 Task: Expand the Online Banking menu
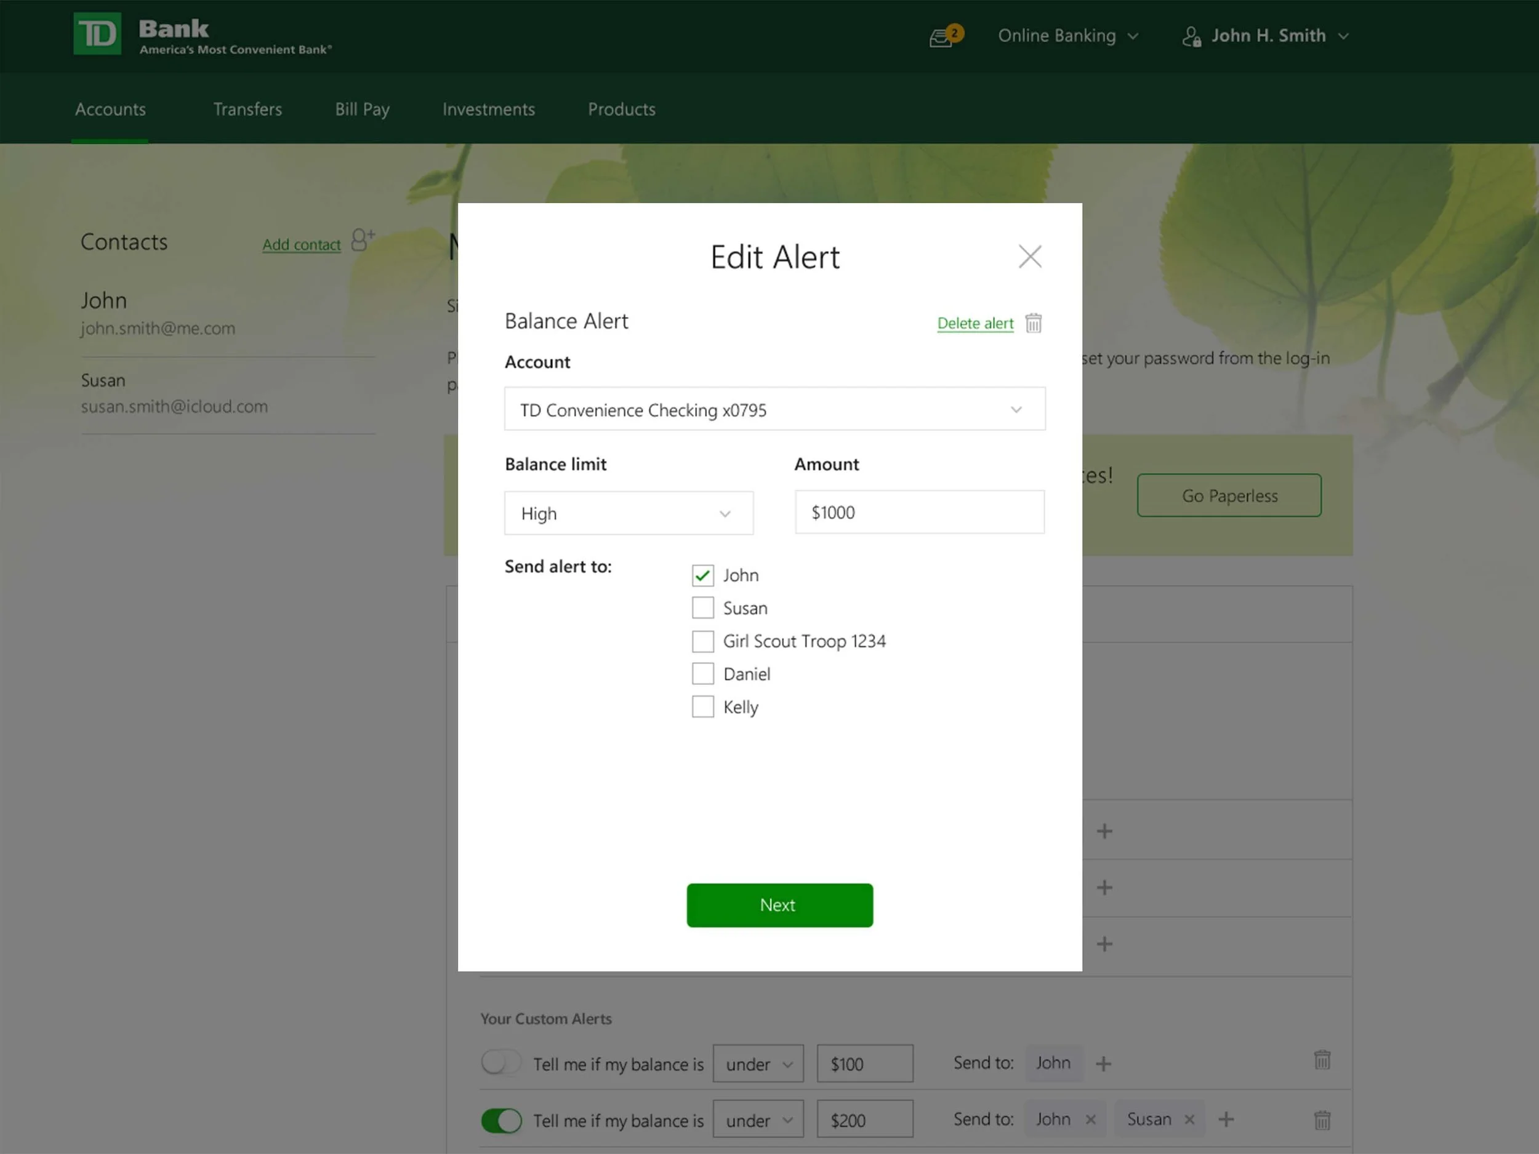coord(1068,36)
